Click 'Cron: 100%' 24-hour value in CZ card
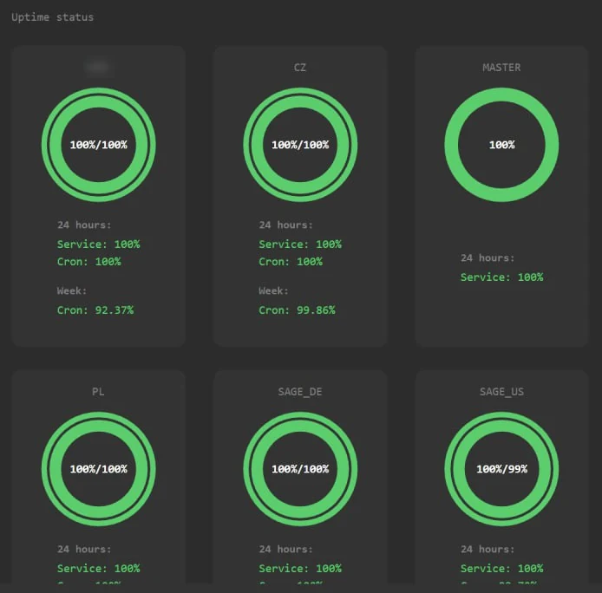 tap(291, 262)
